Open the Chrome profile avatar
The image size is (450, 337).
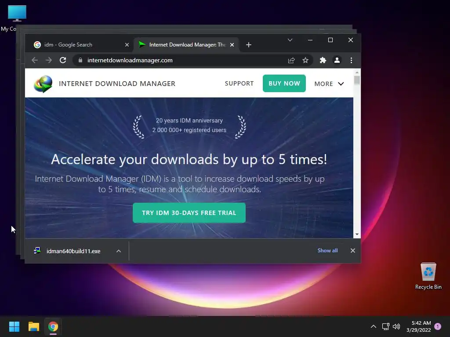pyautogui.click(x=337, y=60)
